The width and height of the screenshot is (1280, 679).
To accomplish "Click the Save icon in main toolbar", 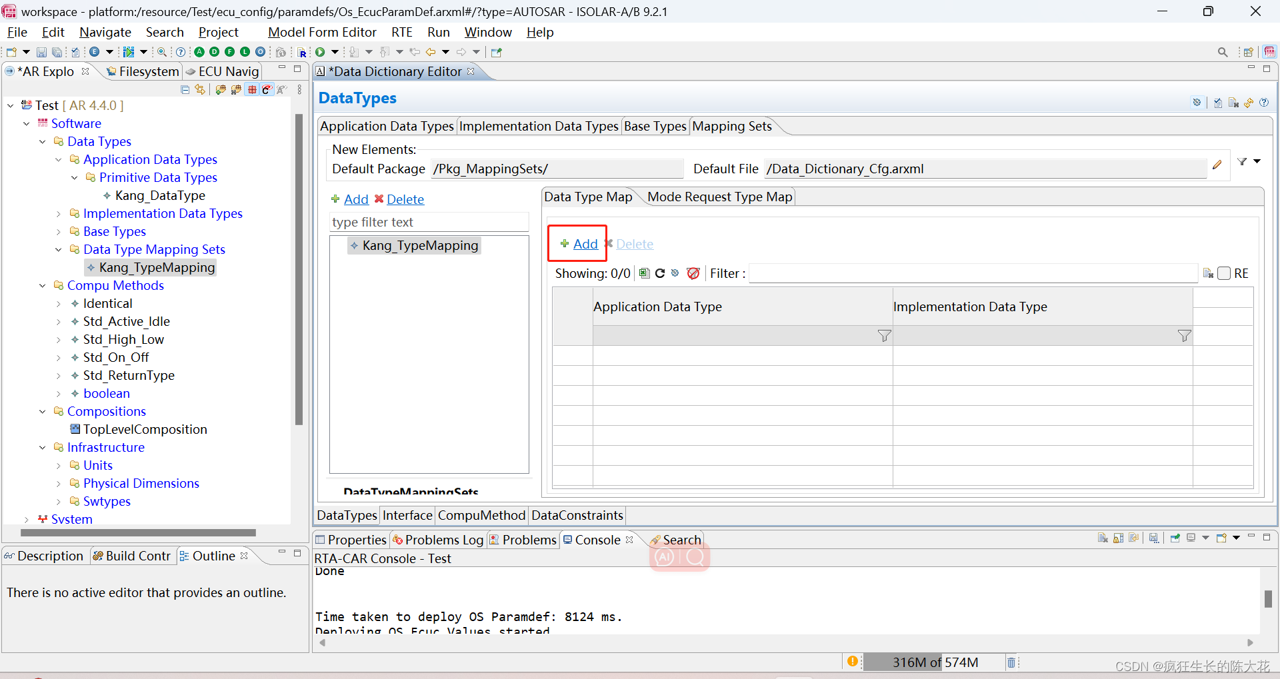I will click(x=41, y=52).
